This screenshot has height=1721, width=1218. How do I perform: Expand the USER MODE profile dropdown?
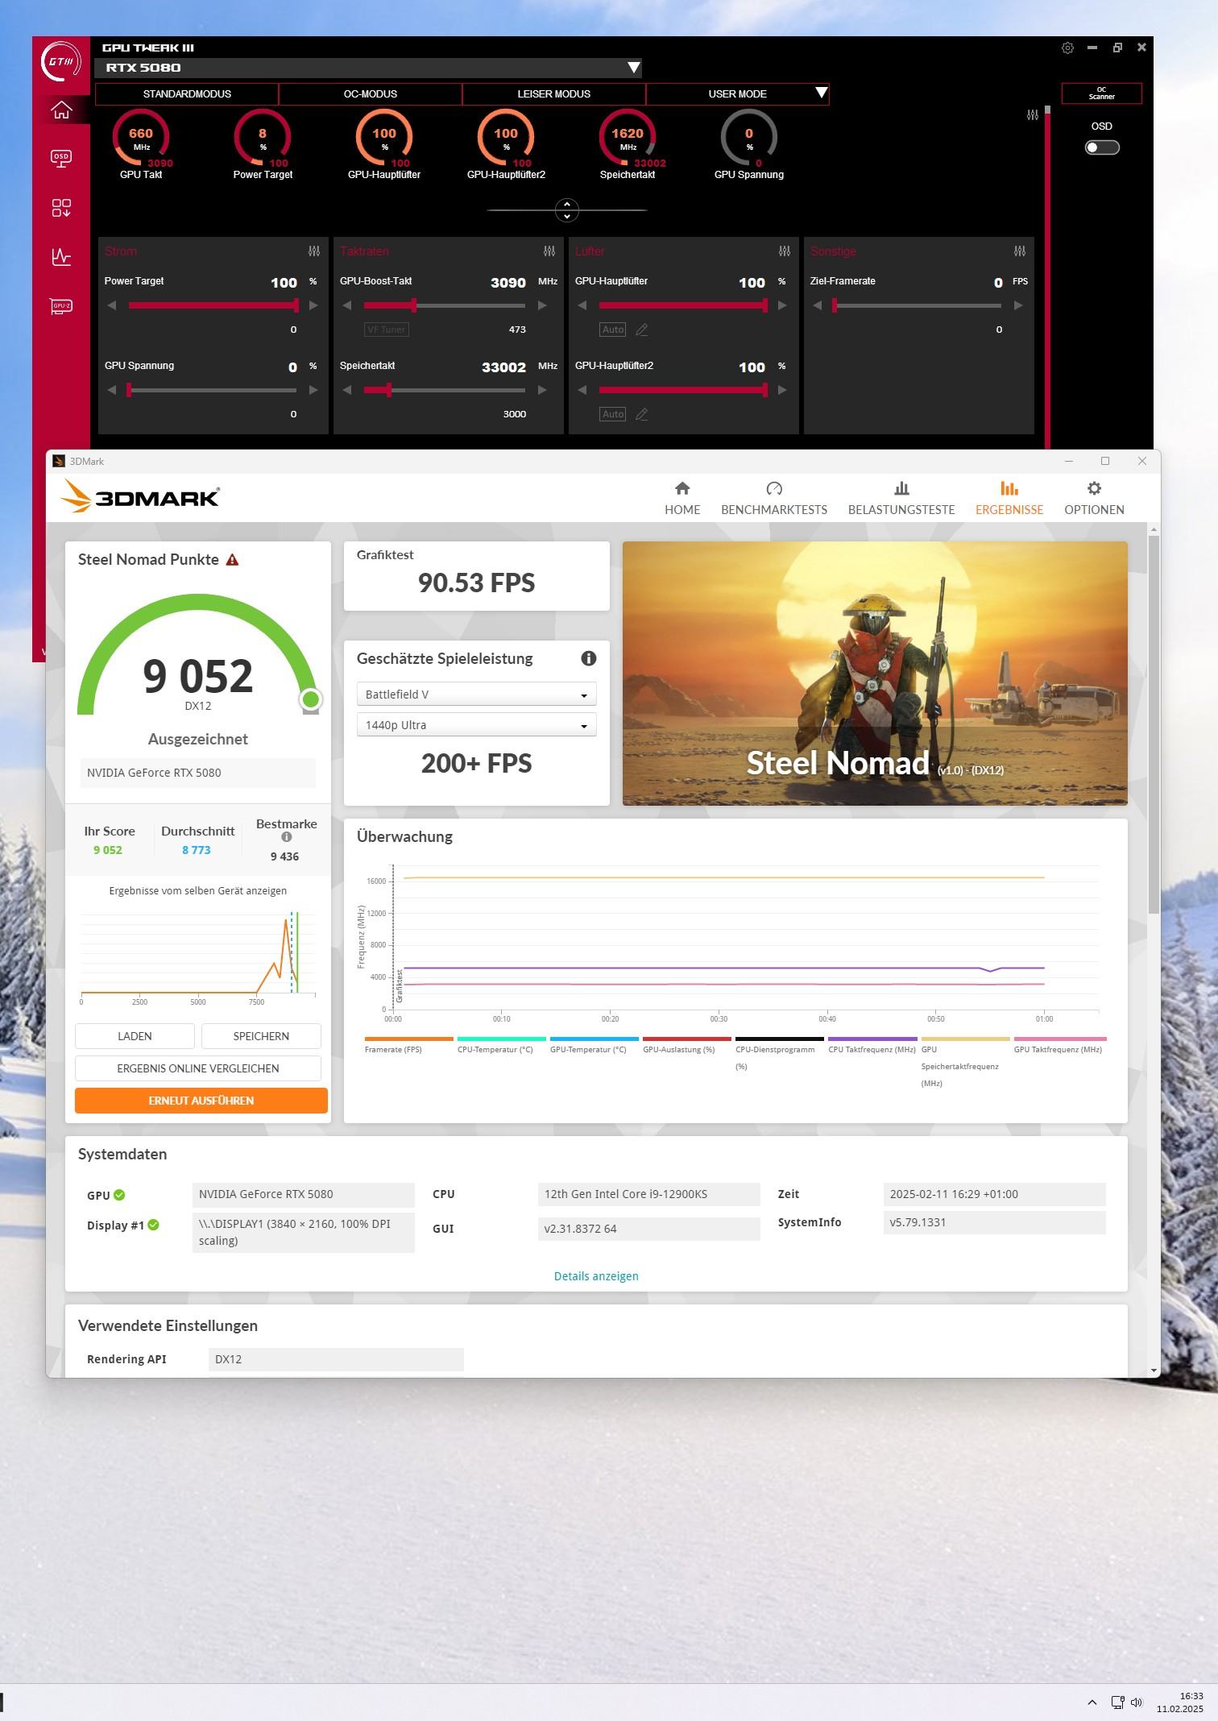pos(821,93)
